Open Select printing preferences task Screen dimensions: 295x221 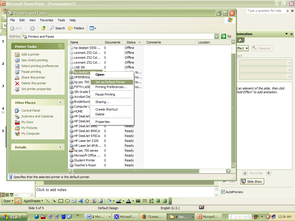pyautogui.click(x=40, y=66)
